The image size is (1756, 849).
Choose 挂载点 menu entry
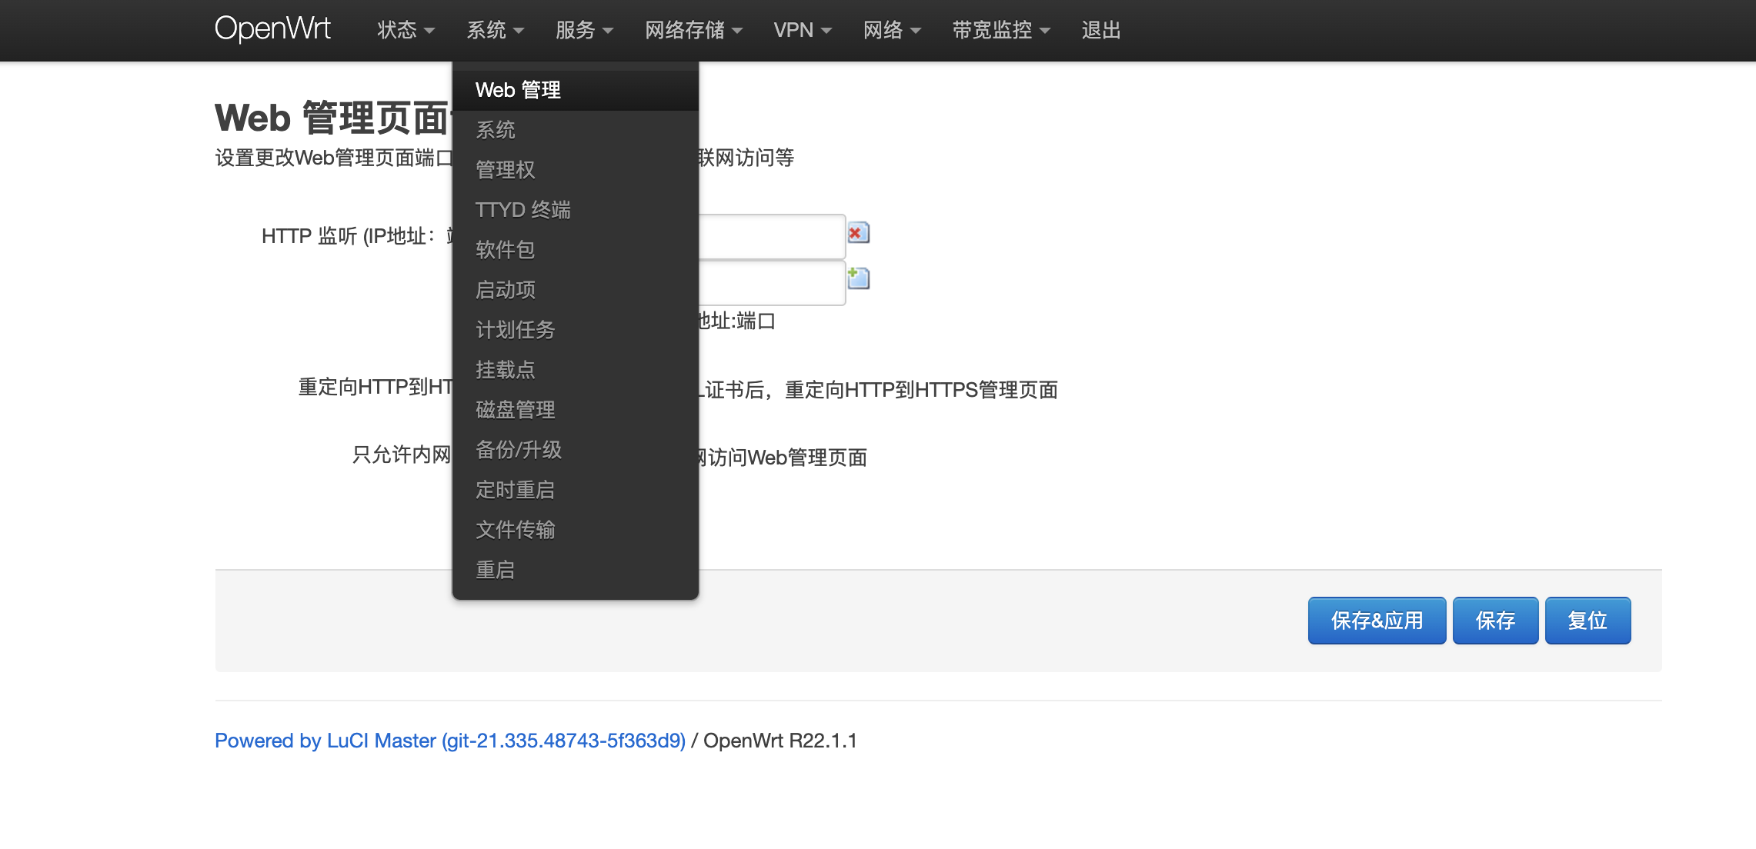point(576,370)
